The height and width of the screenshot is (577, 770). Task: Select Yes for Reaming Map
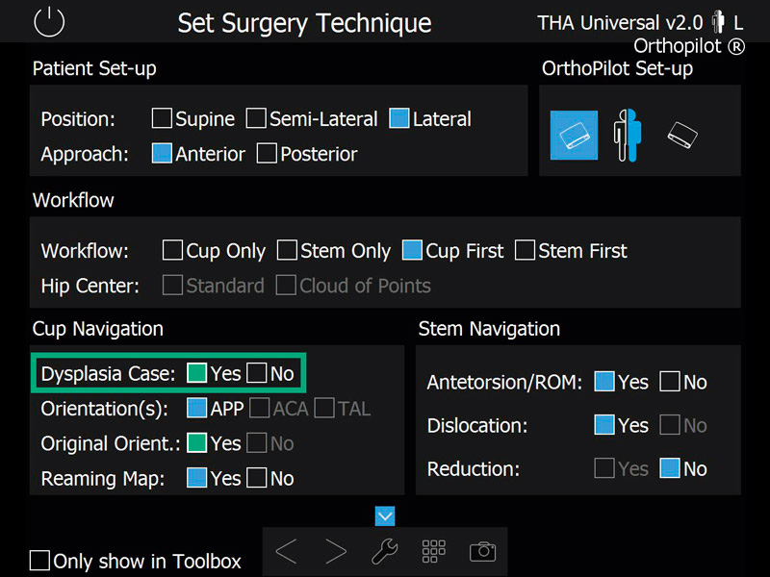[196, 478]
